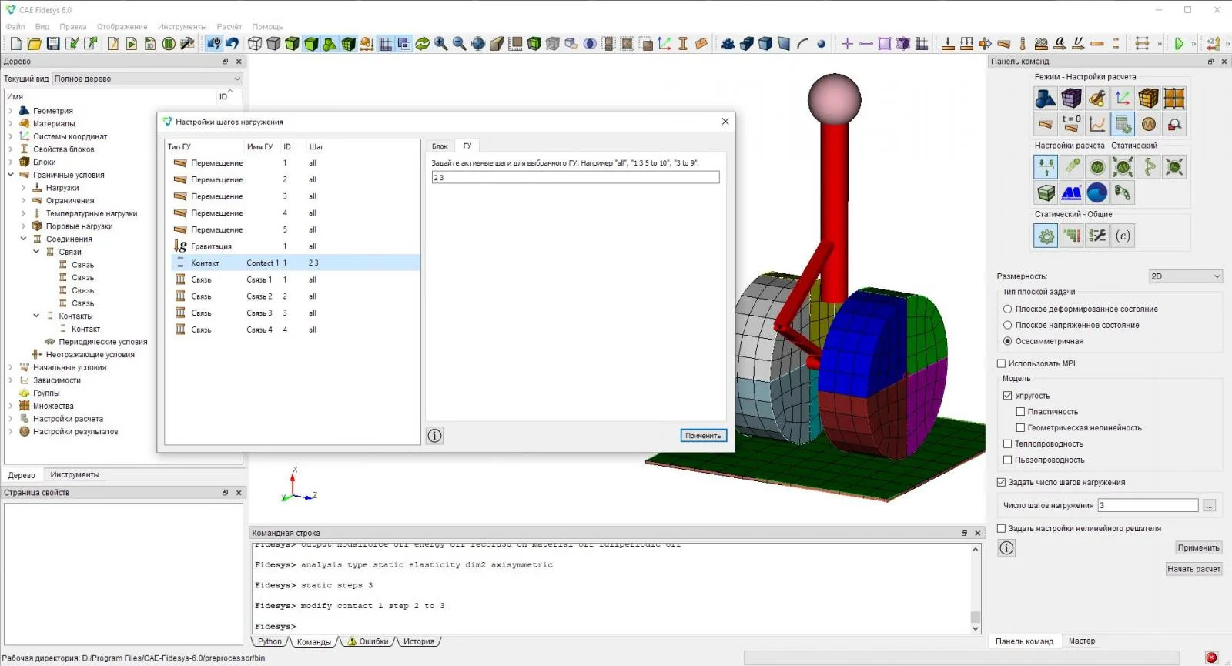Enable the Пьезопроводность checkbox

(x=1007, y=460)
